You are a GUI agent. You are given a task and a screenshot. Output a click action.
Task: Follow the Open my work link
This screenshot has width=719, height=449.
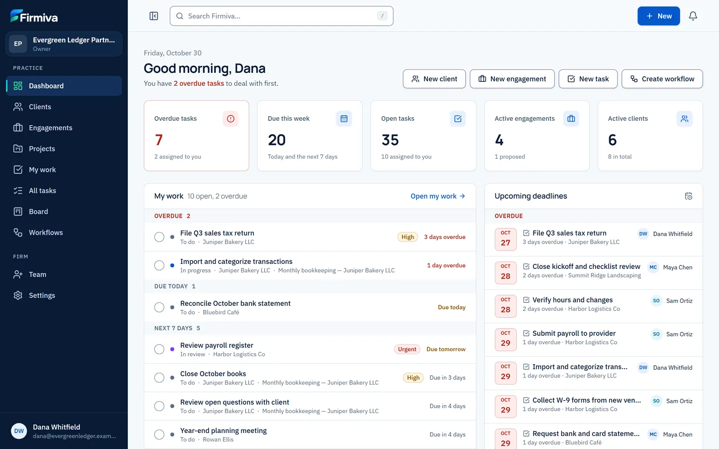(438, 196)
